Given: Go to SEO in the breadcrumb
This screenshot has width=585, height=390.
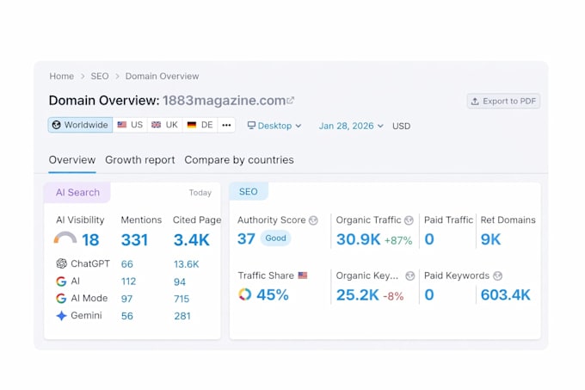Looking at the screenshot, I should (100, 76).
